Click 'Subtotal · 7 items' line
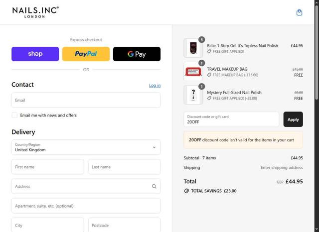The width and height of the screenshot is (319, 232). click(x=199, y=158)
